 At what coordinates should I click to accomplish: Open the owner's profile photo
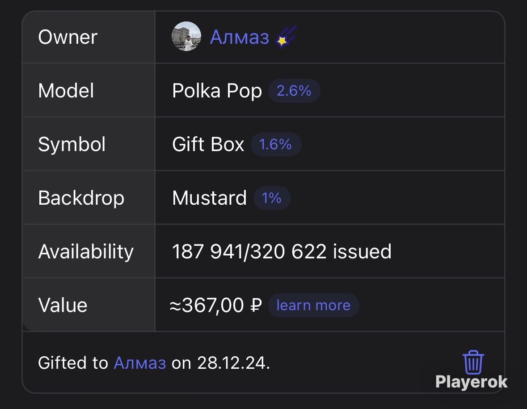(x=186, y=36)
